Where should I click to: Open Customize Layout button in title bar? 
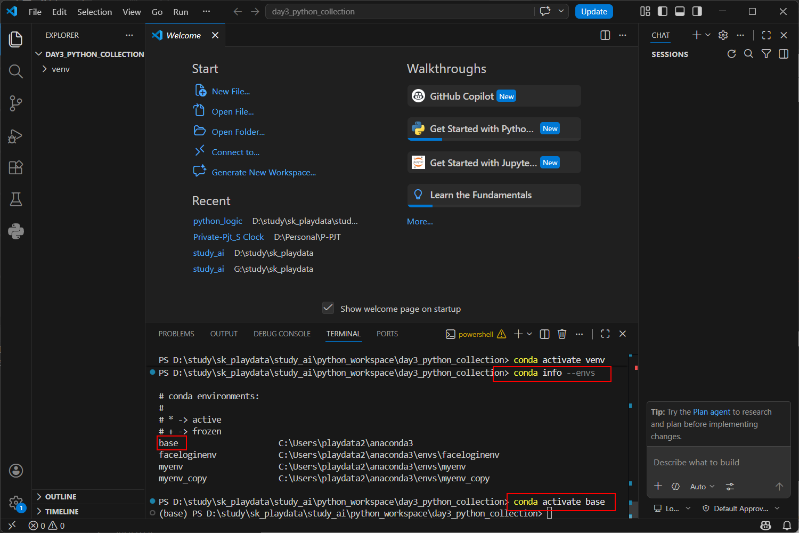(645, 11)
